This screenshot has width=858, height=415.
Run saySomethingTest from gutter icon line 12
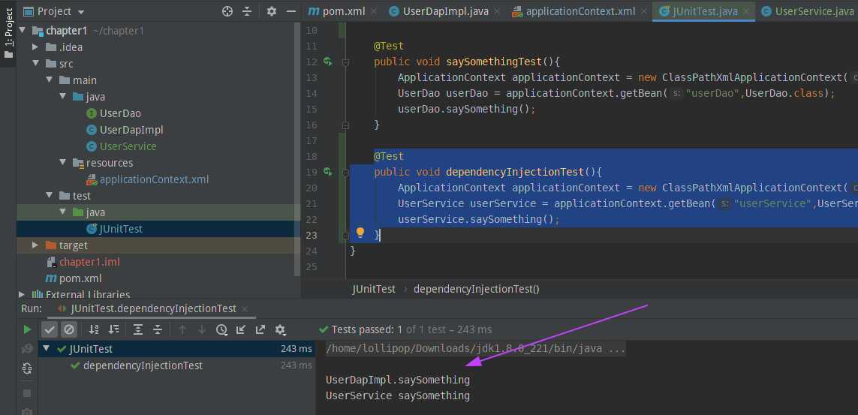click(328, 62)
